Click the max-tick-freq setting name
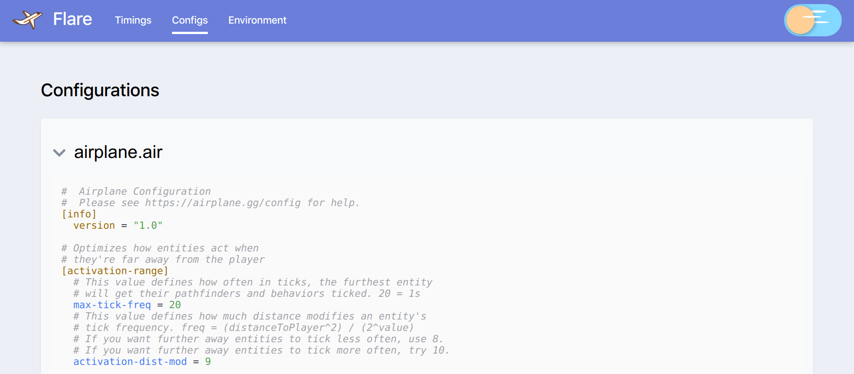 pos(112,305)
